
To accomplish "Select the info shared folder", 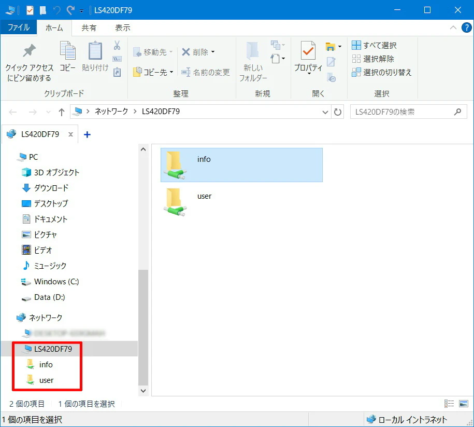I will [241, 165].
